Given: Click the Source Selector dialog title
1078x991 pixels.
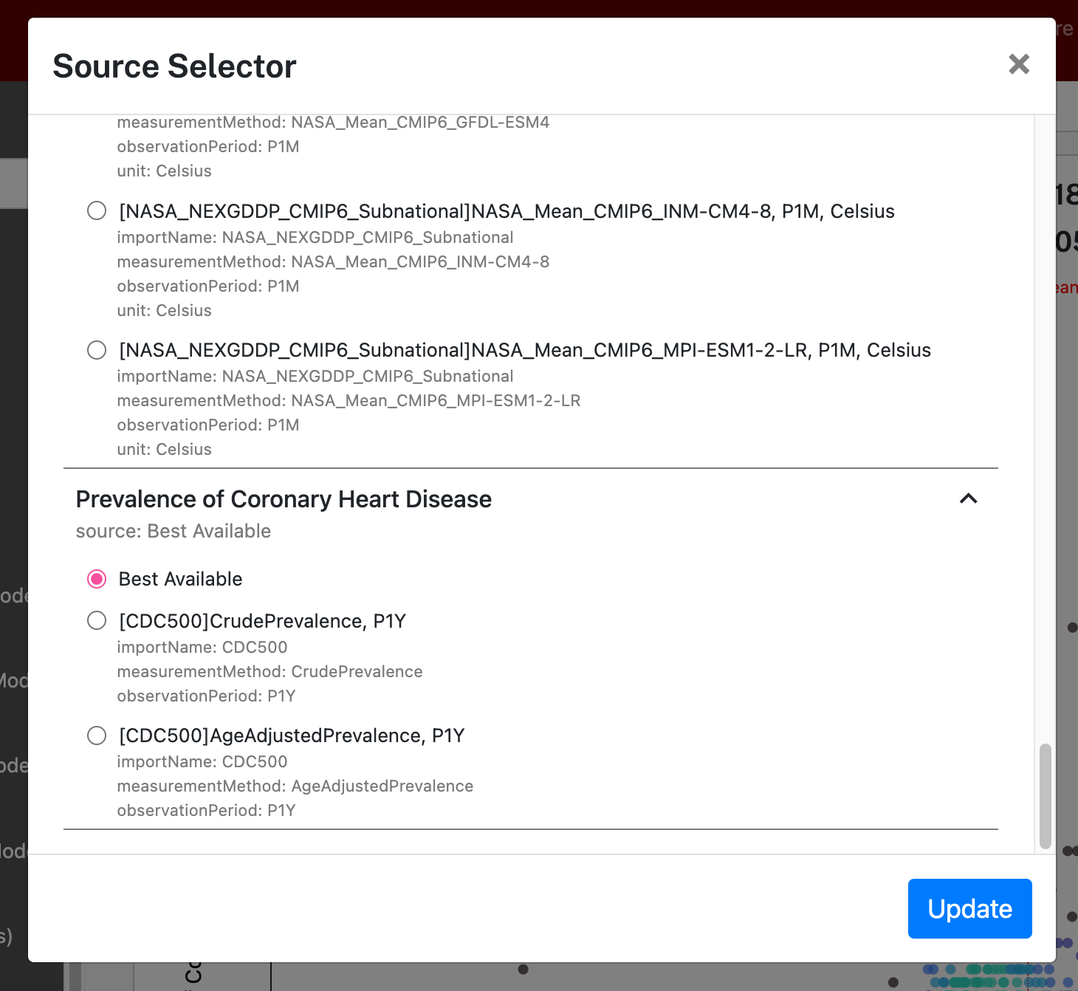Looking at the screenshot, I should 174,66.
